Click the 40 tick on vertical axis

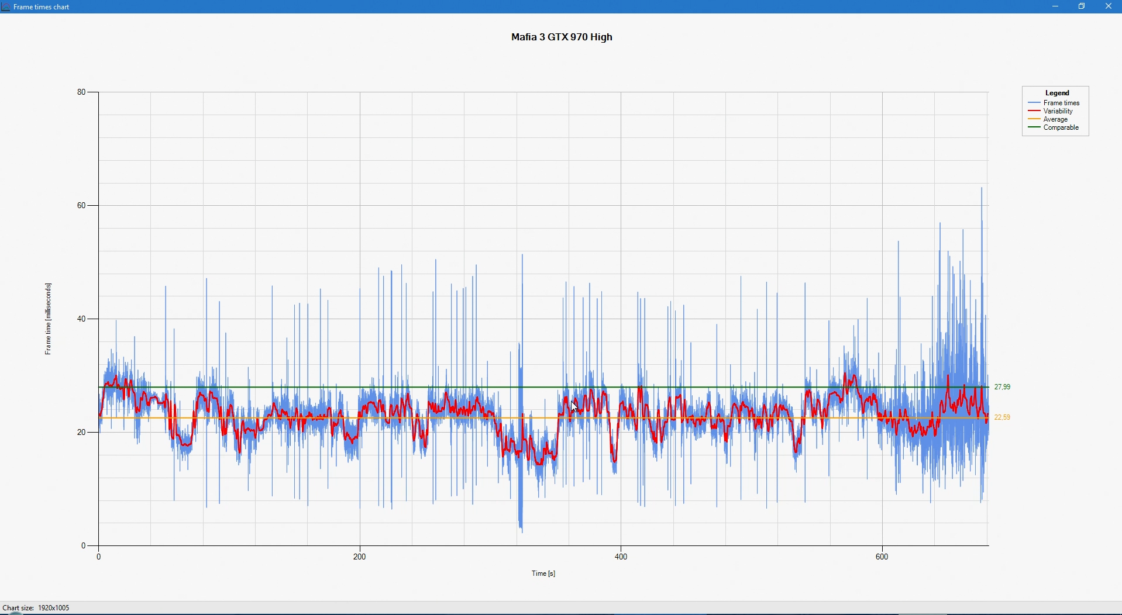pos(81,319)
